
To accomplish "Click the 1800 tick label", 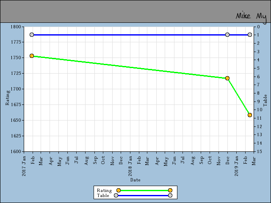I will (x=16, y=27).
